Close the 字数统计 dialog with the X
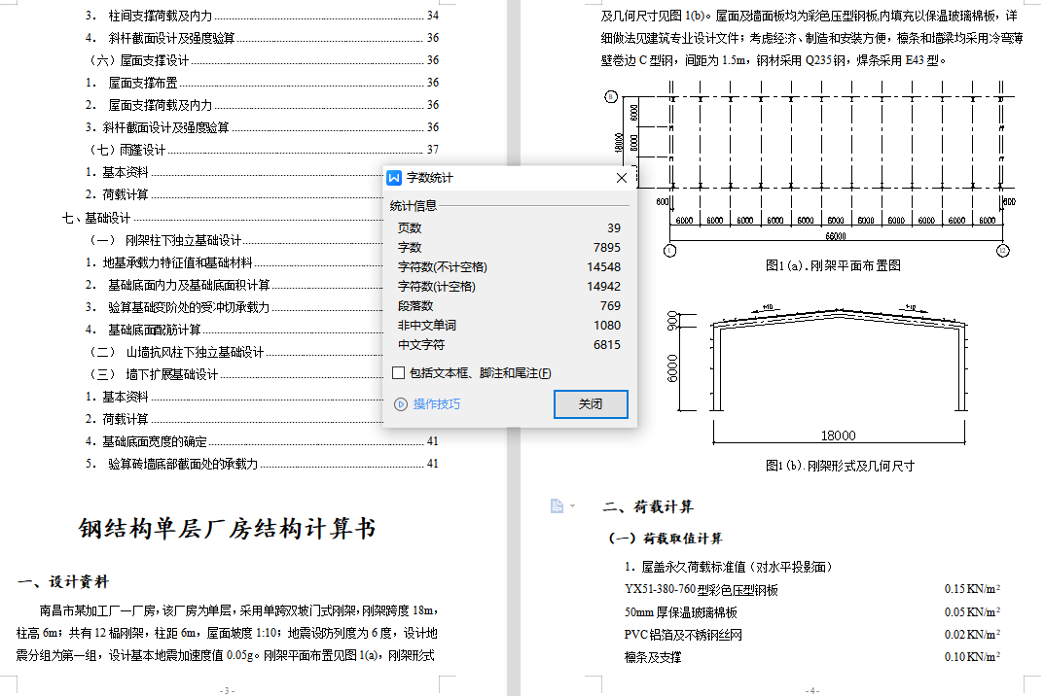The height and width of the screenshot is (696, 1044). coord(622,178)
